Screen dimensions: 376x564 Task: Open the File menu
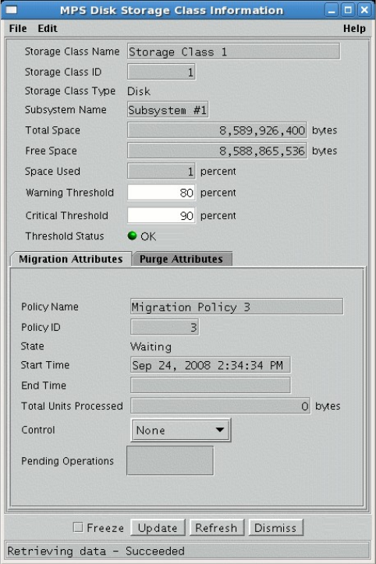(18, 28)
